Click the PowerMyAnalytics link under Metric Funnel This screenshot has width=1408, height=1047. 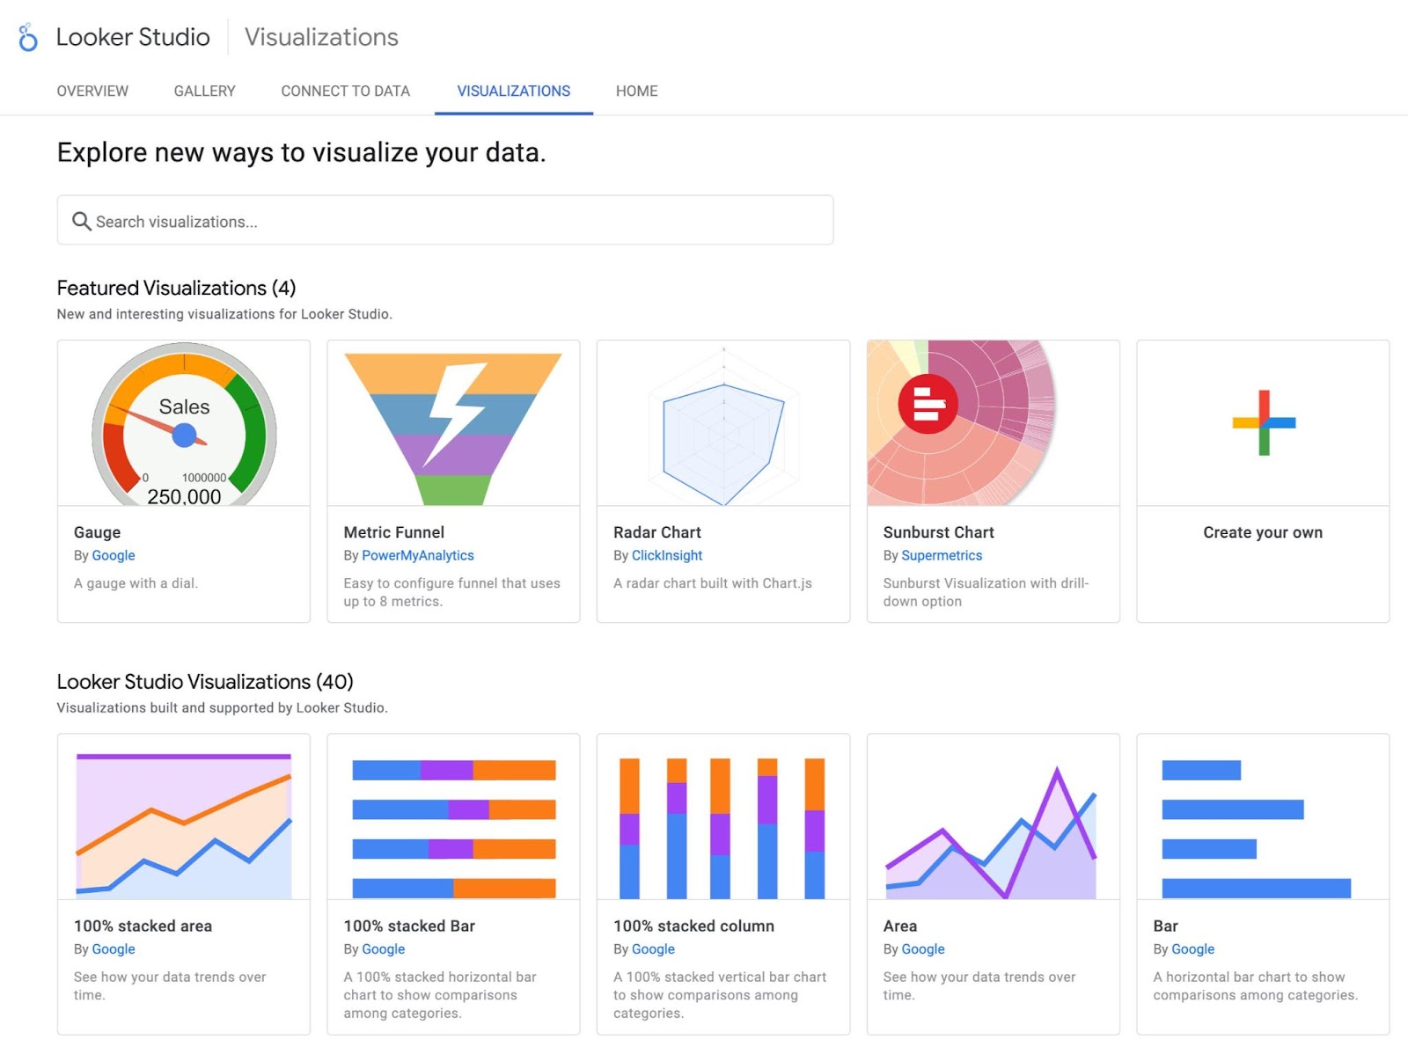(x=418, y=555)
